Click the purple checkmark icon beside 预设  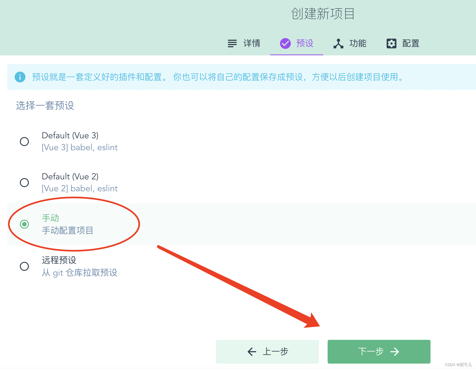285,43
